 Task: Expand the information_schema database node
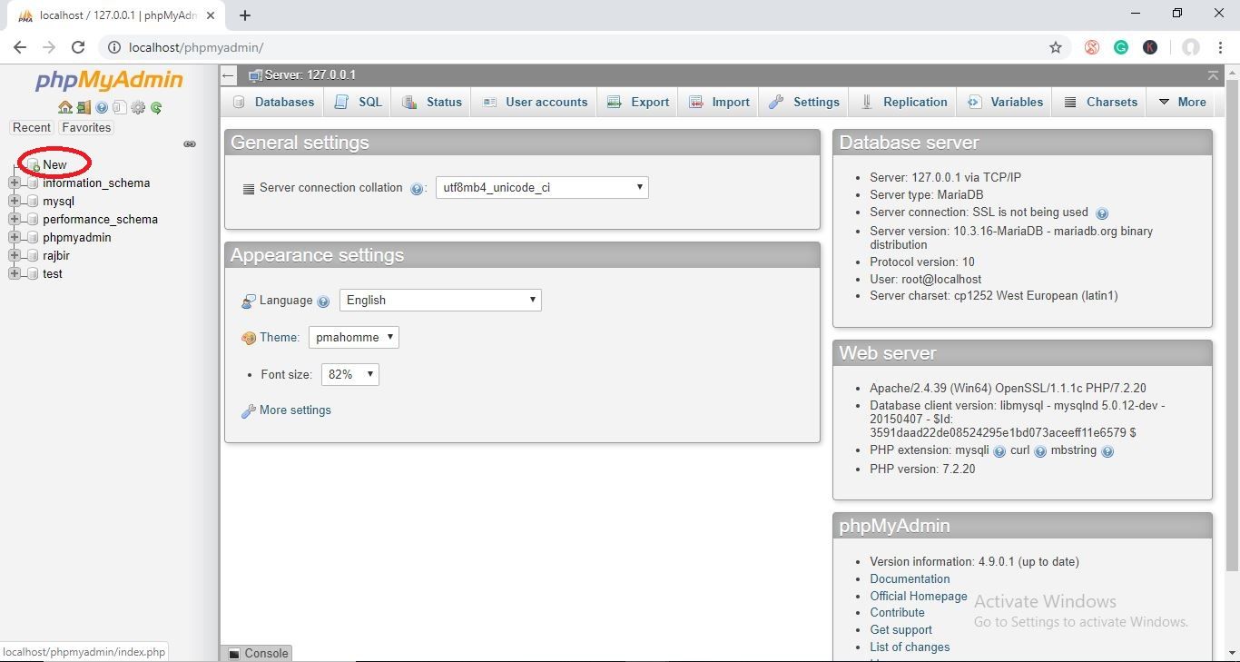tap(14, 183)
